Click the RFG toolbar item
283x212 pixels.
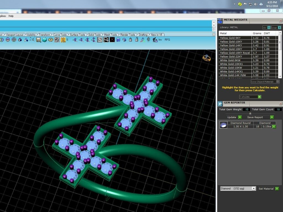coord(167,40)
